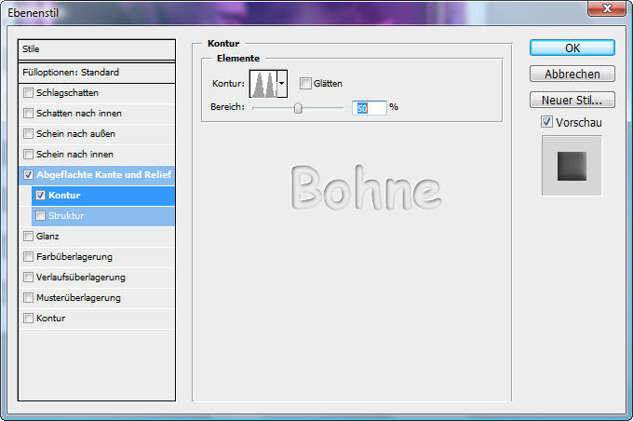
Task: Click the style preview thumbnail
Action: pyautogui.click(x=572, y=166)
